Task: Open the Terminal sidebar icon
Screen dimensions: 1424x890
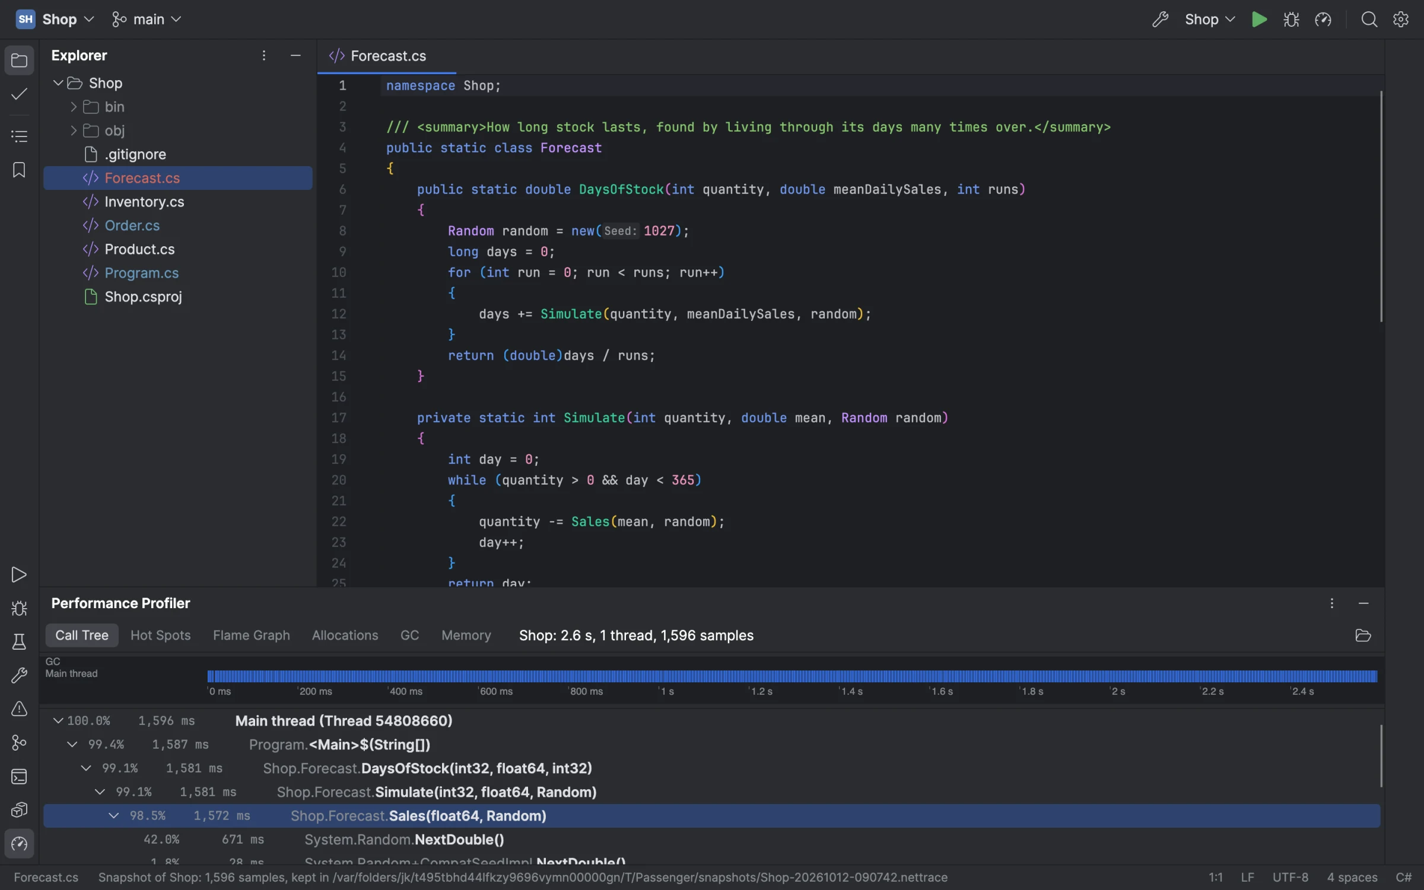Action: pos(19,776)
